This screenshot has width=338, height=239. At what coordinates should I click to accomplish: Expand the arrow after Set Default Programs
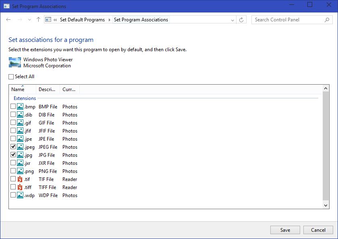[110, 20]
